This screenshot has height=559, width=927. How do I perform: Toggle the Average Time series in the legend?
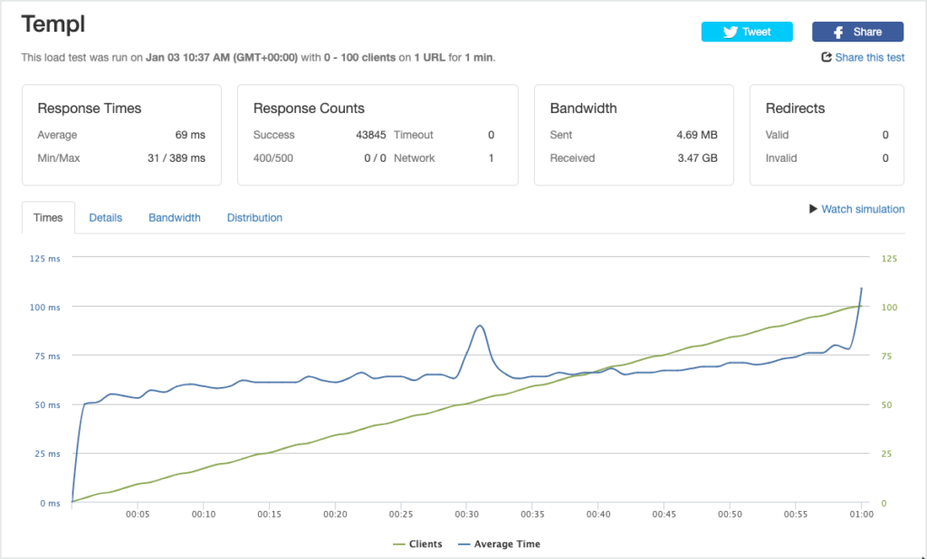(x=499, y=545)
